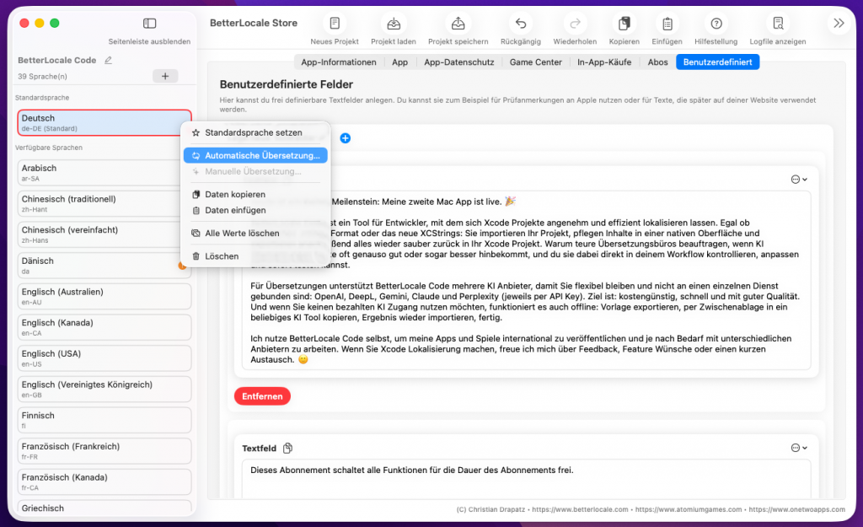The height and width of the screenshot is (527, 863).
Task: Switch to the In-App-Käufe tab
Action: [x=603, y=62]
